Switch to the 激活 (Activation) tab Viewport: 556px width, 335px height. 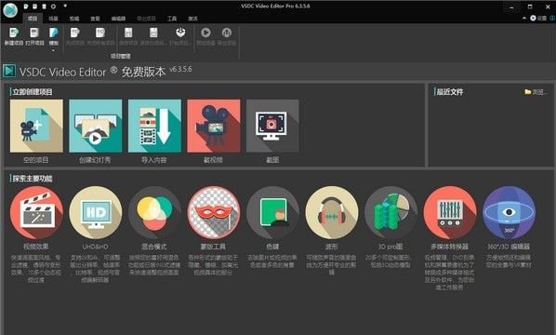pyautogui.click(x=192, y=19)
